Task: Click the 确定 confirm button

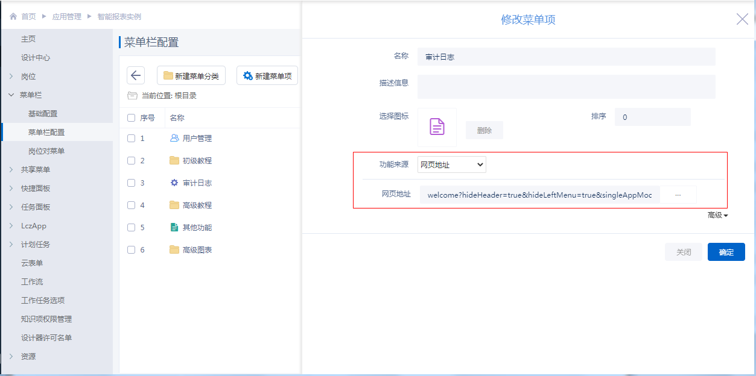Action: (726, 252)
